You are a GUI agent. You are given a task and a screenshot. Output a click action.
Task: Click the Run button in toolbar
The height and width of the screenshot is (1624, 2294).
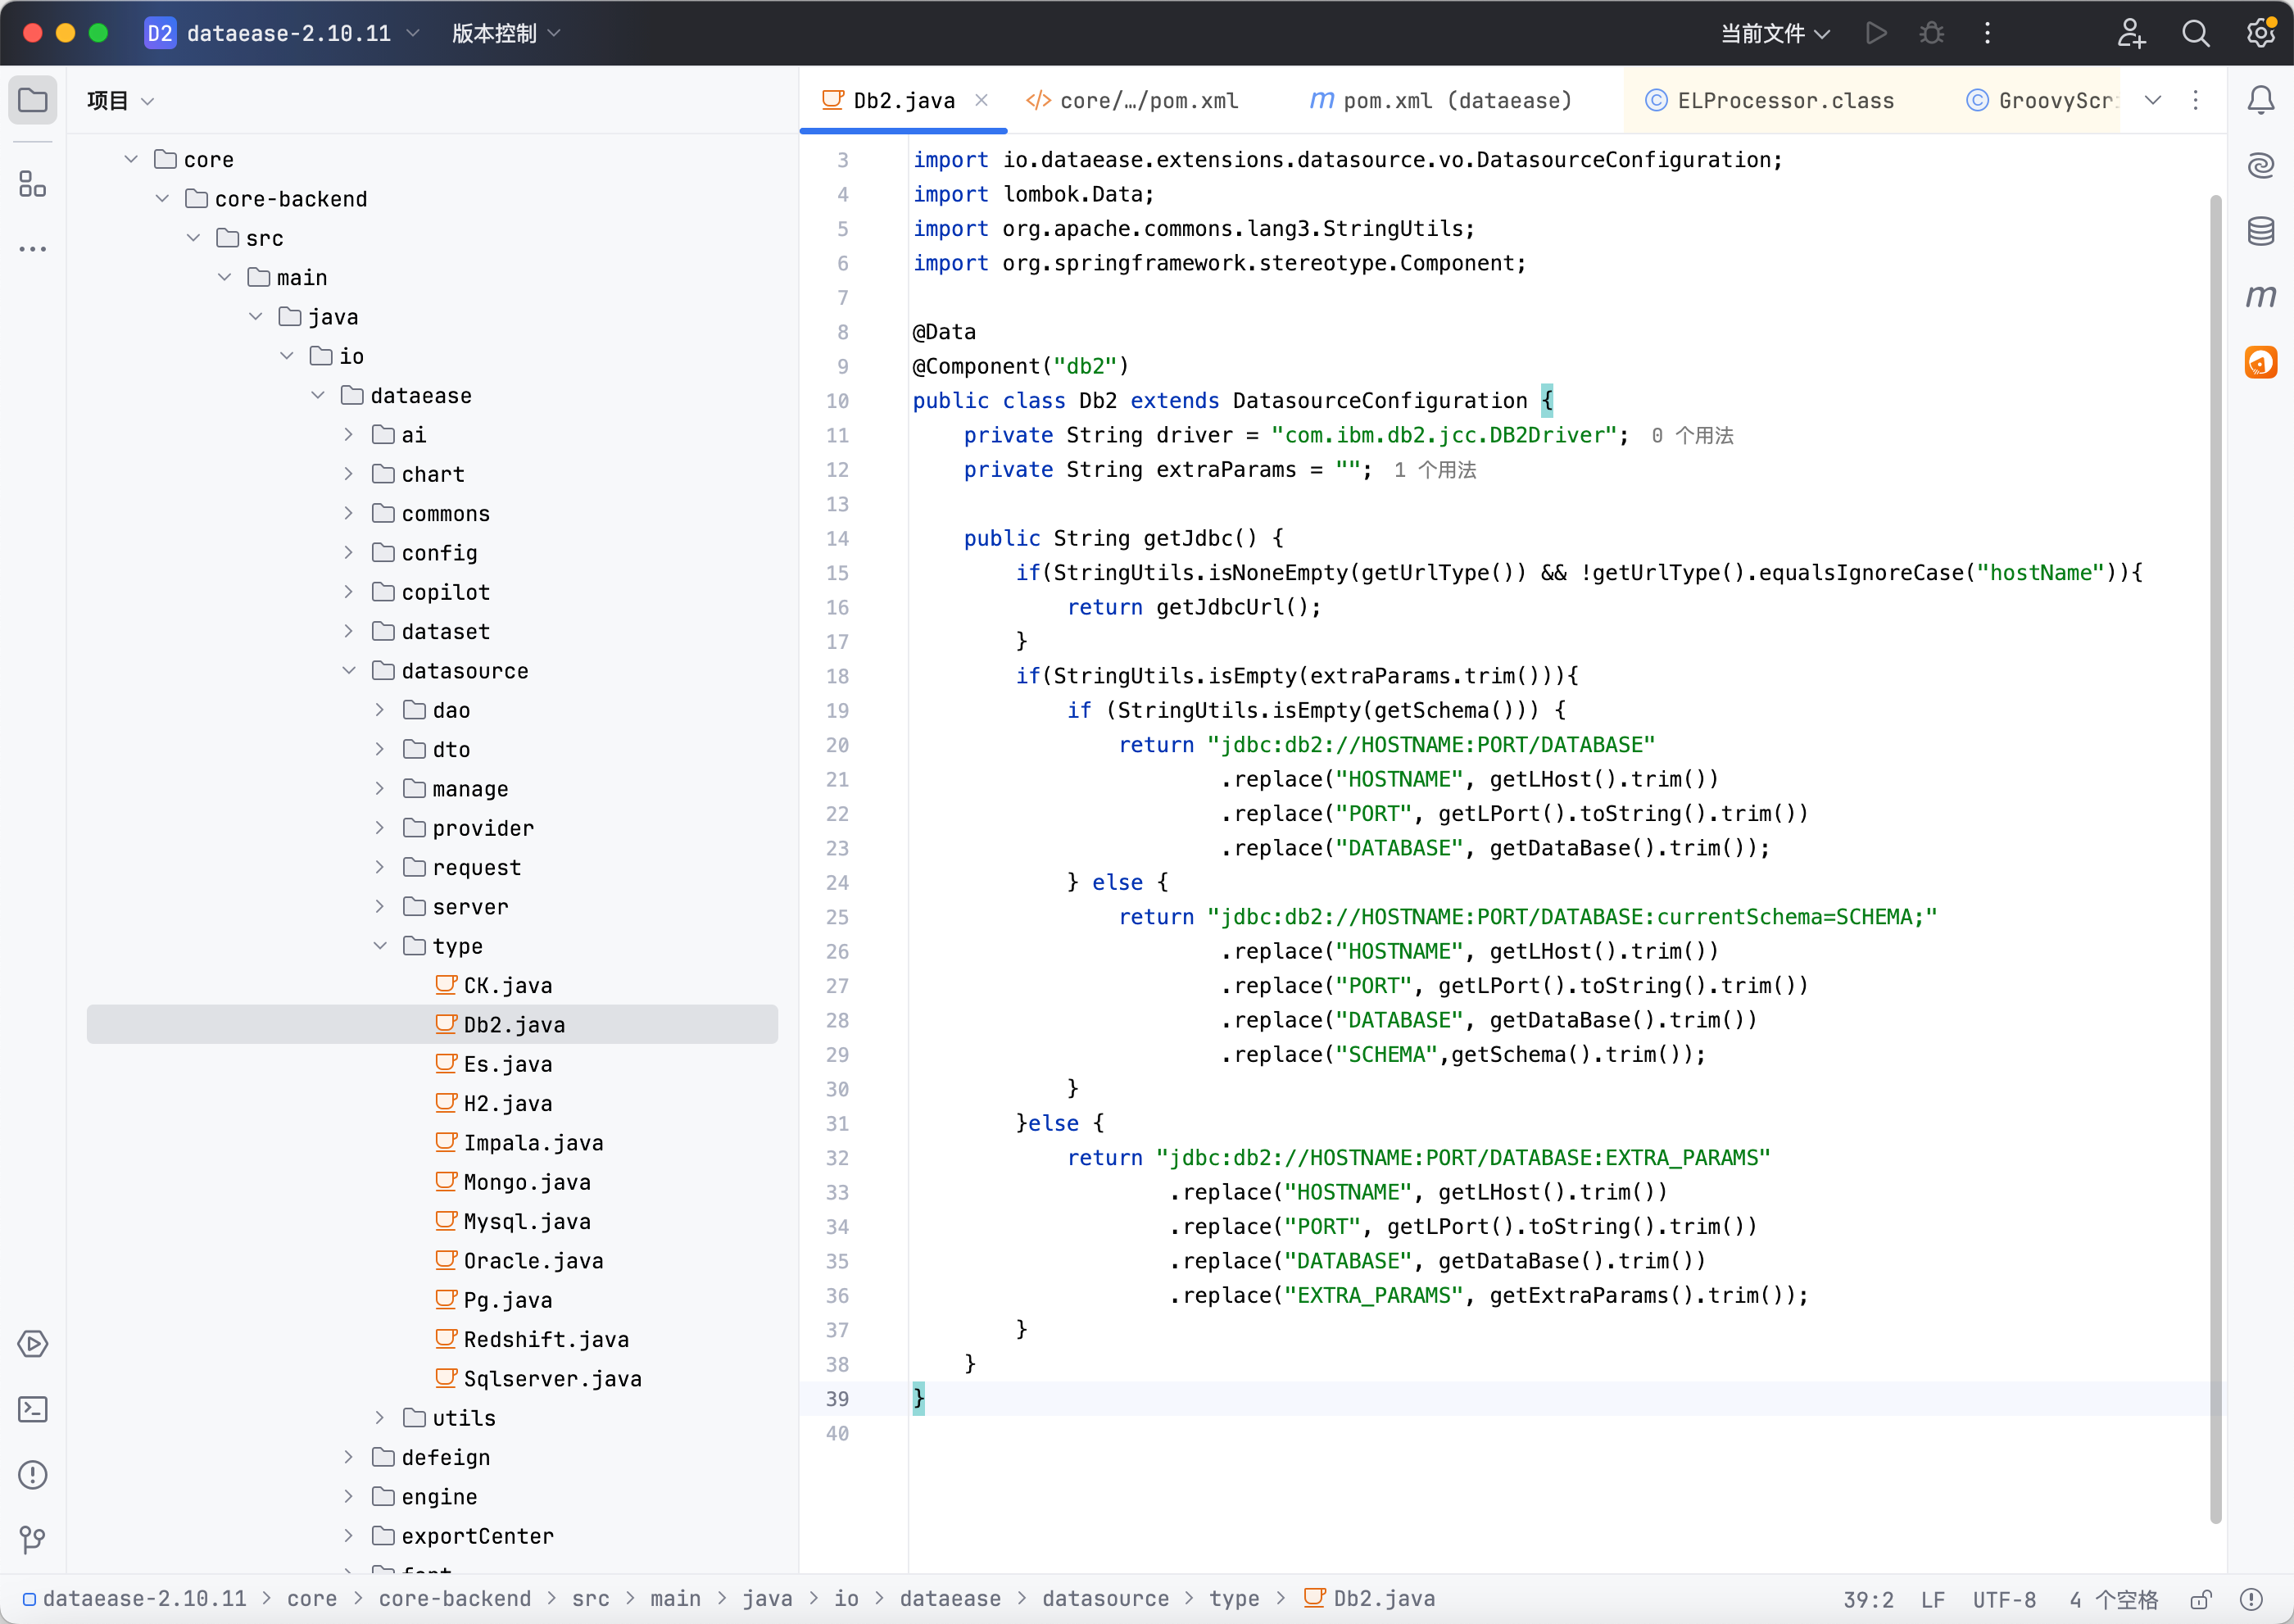(1876, 33)
